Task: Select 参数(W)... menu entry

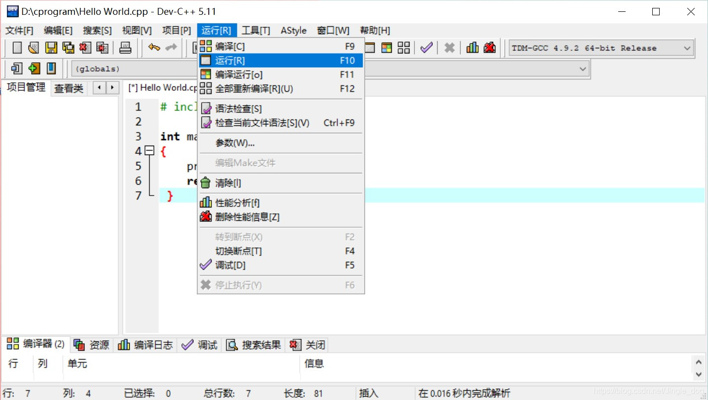Action: [x=281, y=143]
